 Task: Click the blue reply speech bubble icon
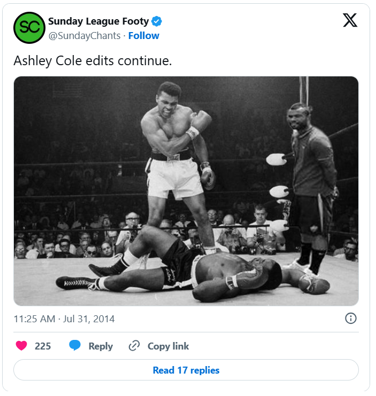(75, 346)
